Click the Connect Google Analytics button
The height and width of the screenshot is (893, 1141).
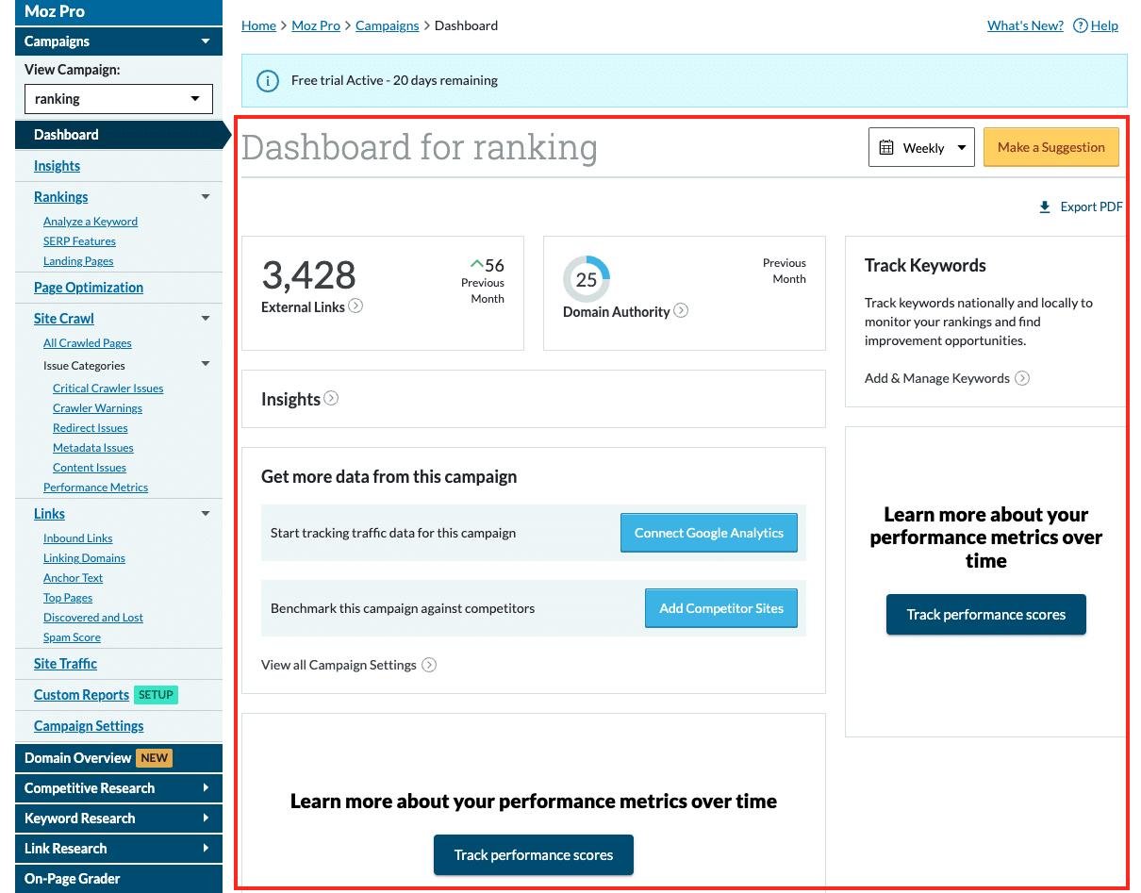[x=708, y=533]
